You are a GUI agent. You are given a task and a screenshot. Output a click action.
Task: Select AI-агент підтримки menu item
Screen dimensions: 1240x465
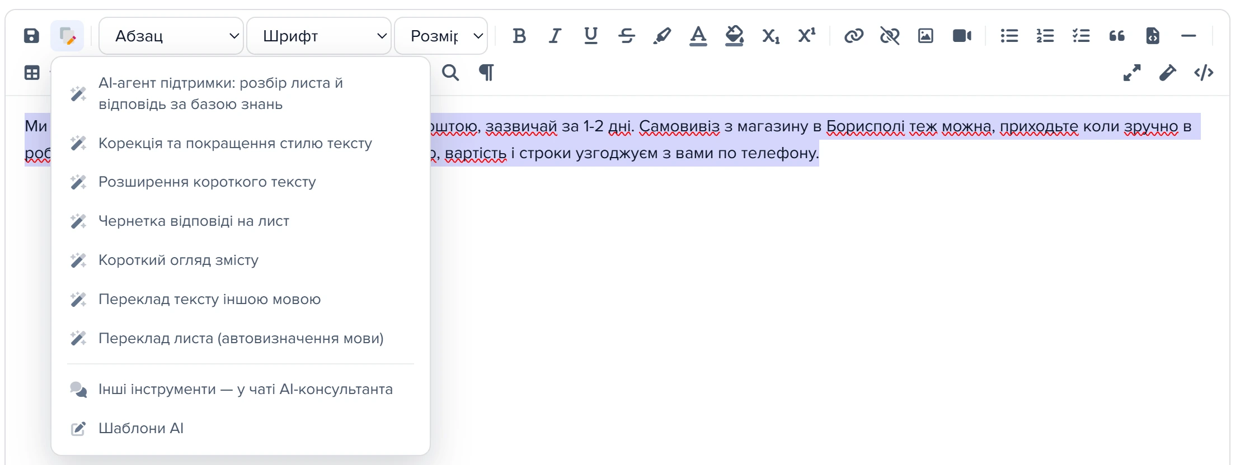click(241, 93)
